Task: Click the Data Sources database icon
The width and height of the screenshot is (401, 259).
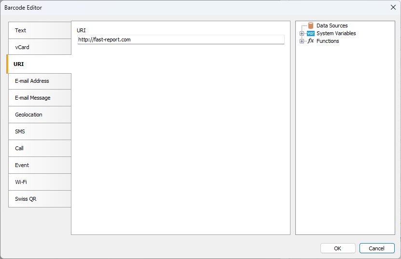Action: (x=311, y=26)
